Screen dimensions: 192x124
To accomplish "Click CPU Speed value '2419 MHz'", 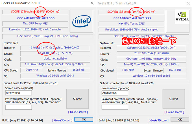I will coord(32,70).
